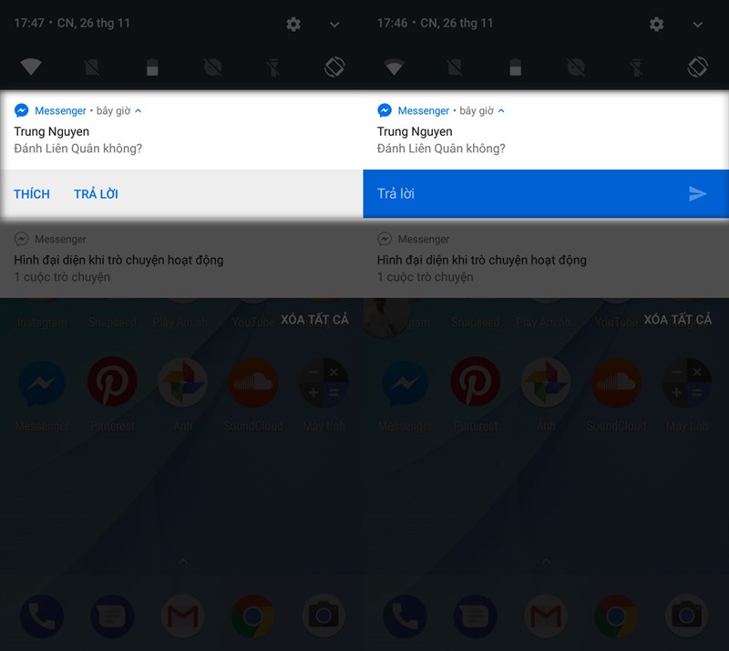
Task: Open Chrome from the left dock
Action: click(x=253, y=616)
